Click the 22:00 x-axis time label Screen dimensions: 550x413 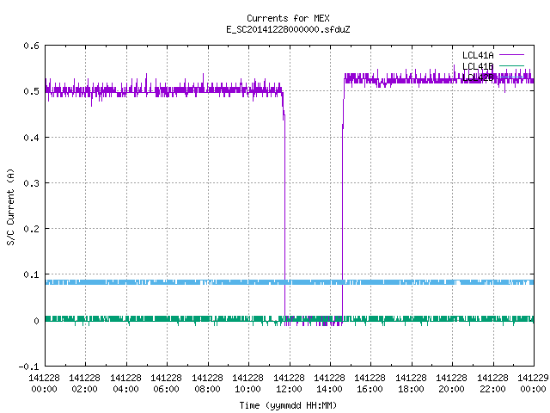coord(492,389)
